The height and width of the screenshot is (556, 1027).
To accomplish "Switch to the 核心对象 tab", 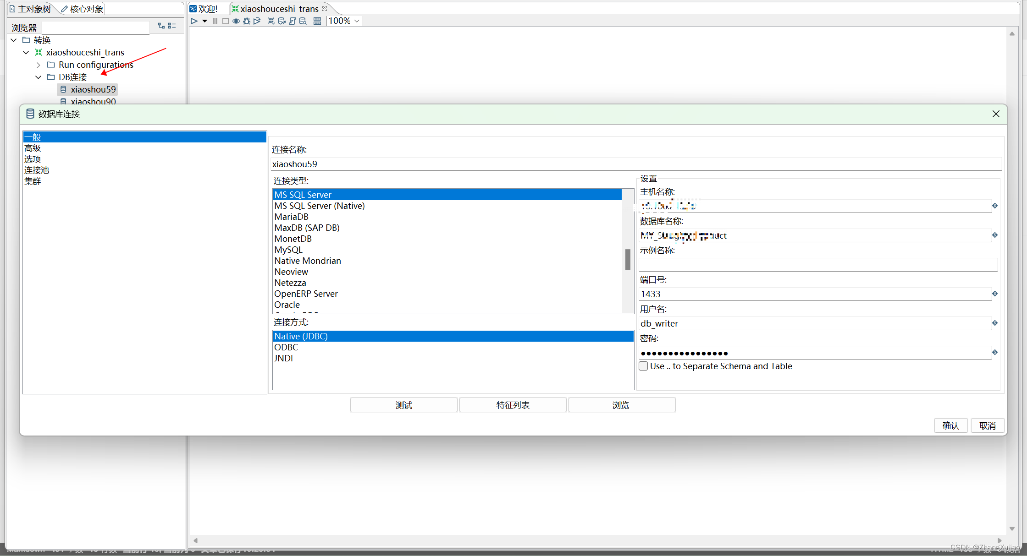I will (83, 9).
